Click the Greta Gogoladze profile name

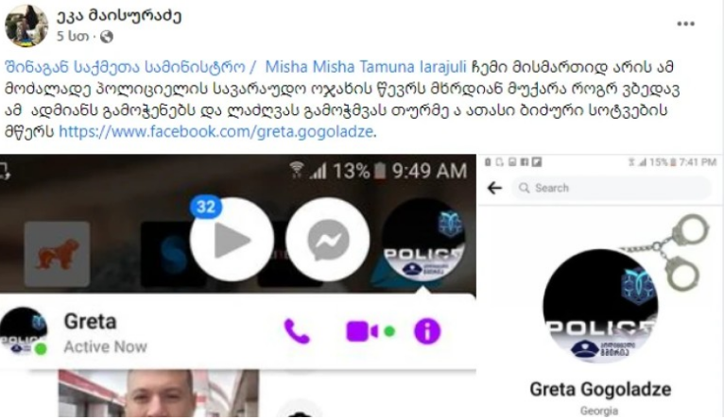600,390
